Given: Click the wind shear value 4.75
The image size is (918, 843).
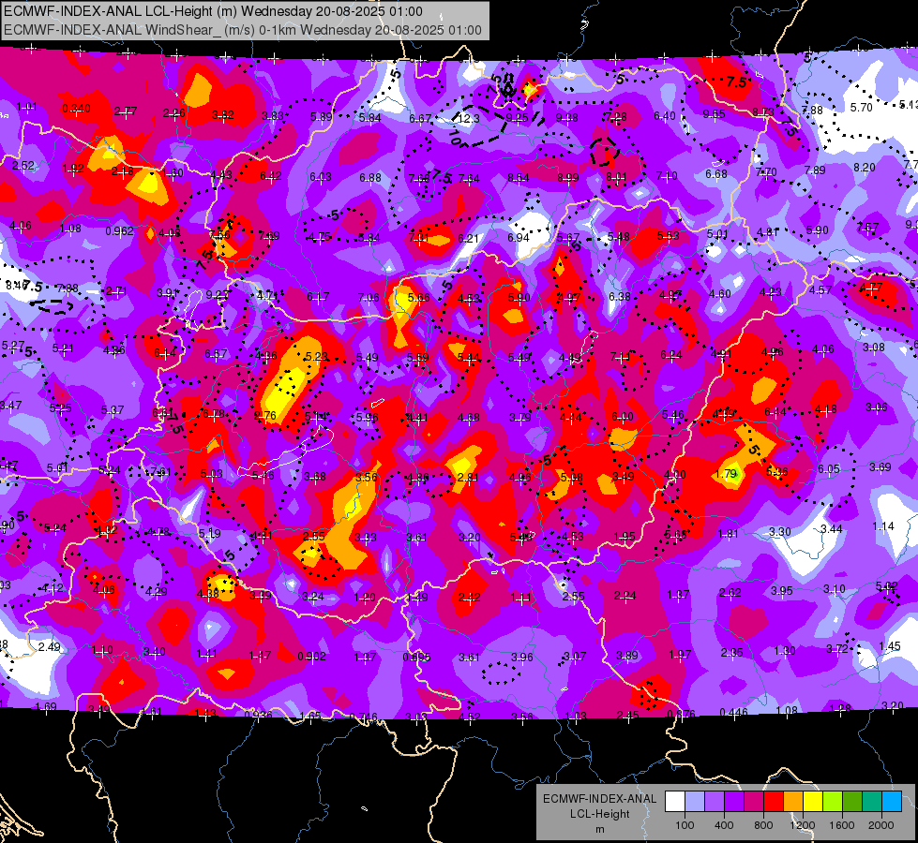Looking at the screenshot, I should 320,237.
